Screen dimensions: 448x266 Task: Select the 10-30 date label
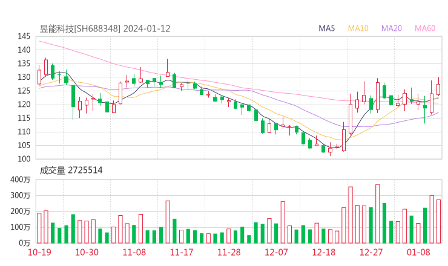[x=88, y=252]
